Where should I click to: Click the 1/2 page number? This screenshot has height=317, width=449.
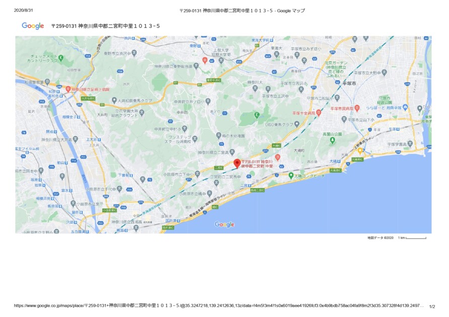point(432,307)
